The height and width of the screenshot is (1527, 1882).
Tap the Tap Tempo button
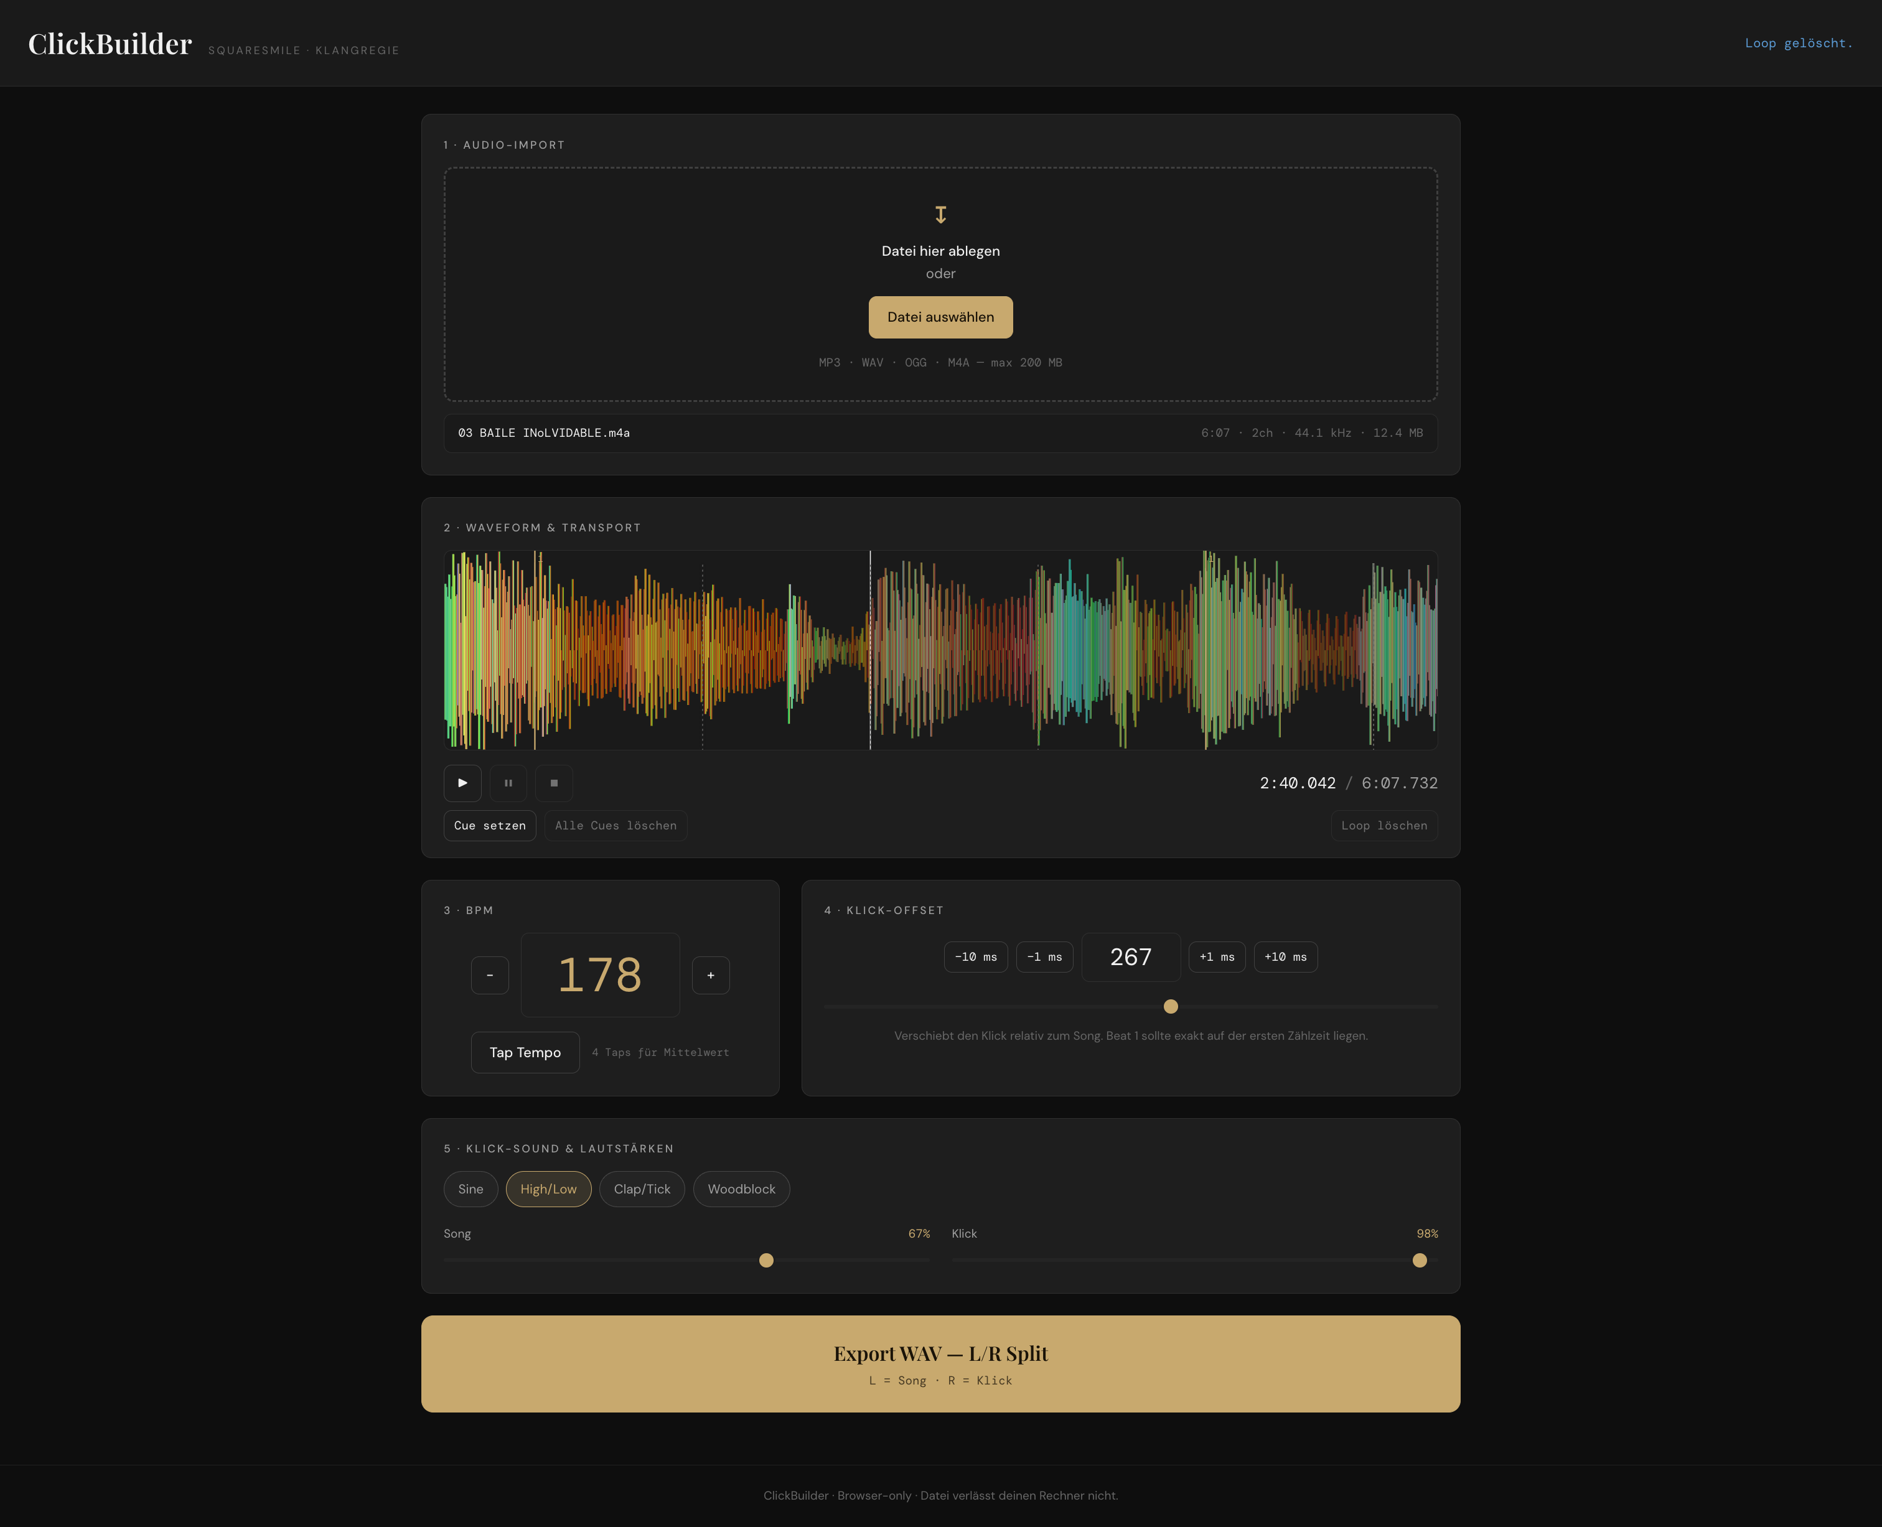click(x=525, y=1052)
